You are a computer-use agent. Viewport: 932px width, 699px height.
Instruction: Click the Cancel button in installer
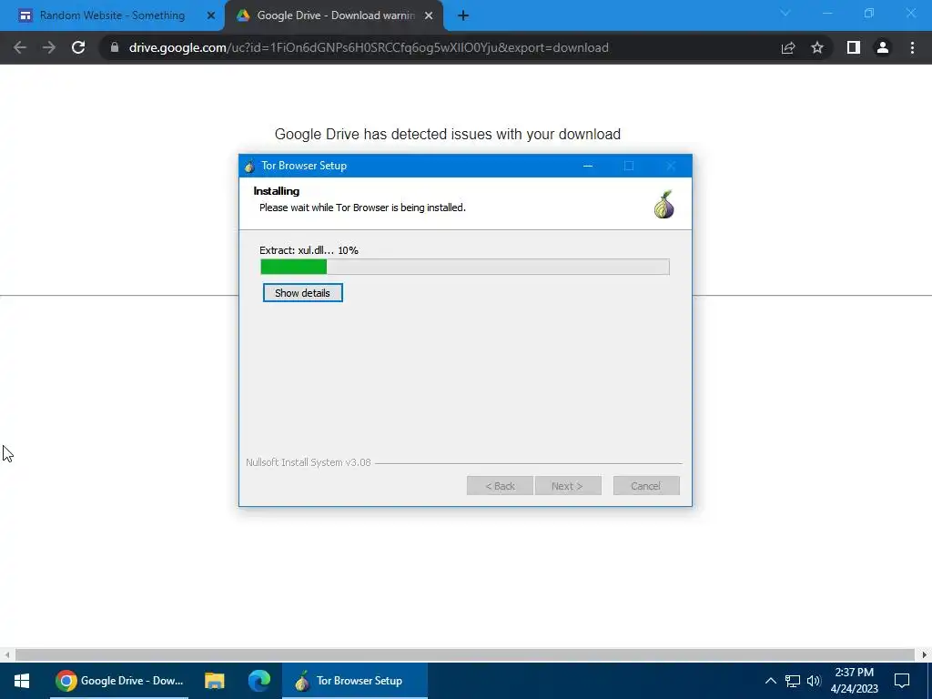pos(646,486)
